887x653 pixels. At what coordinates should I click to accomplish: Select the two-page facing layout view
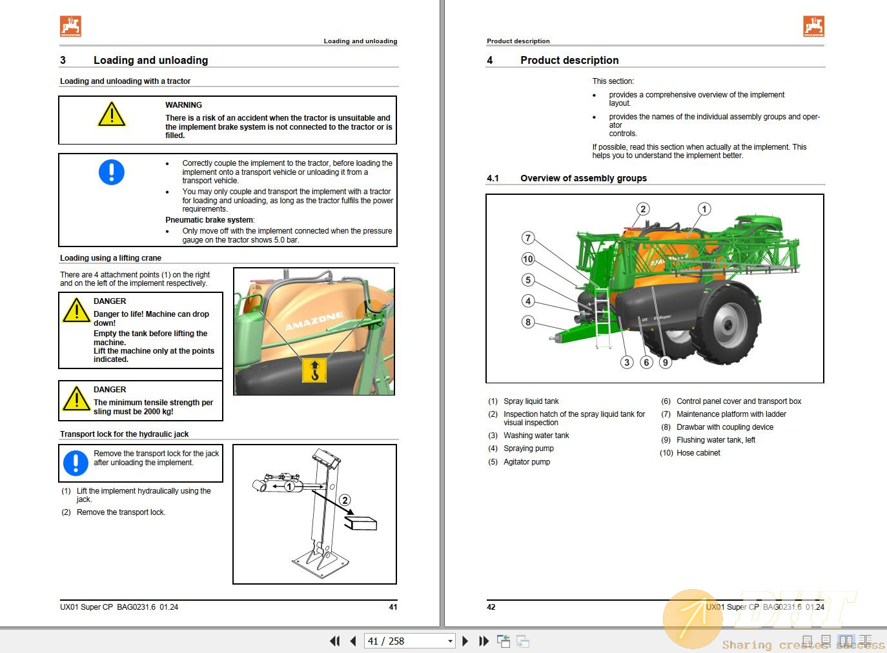click(x=846, y=640)
